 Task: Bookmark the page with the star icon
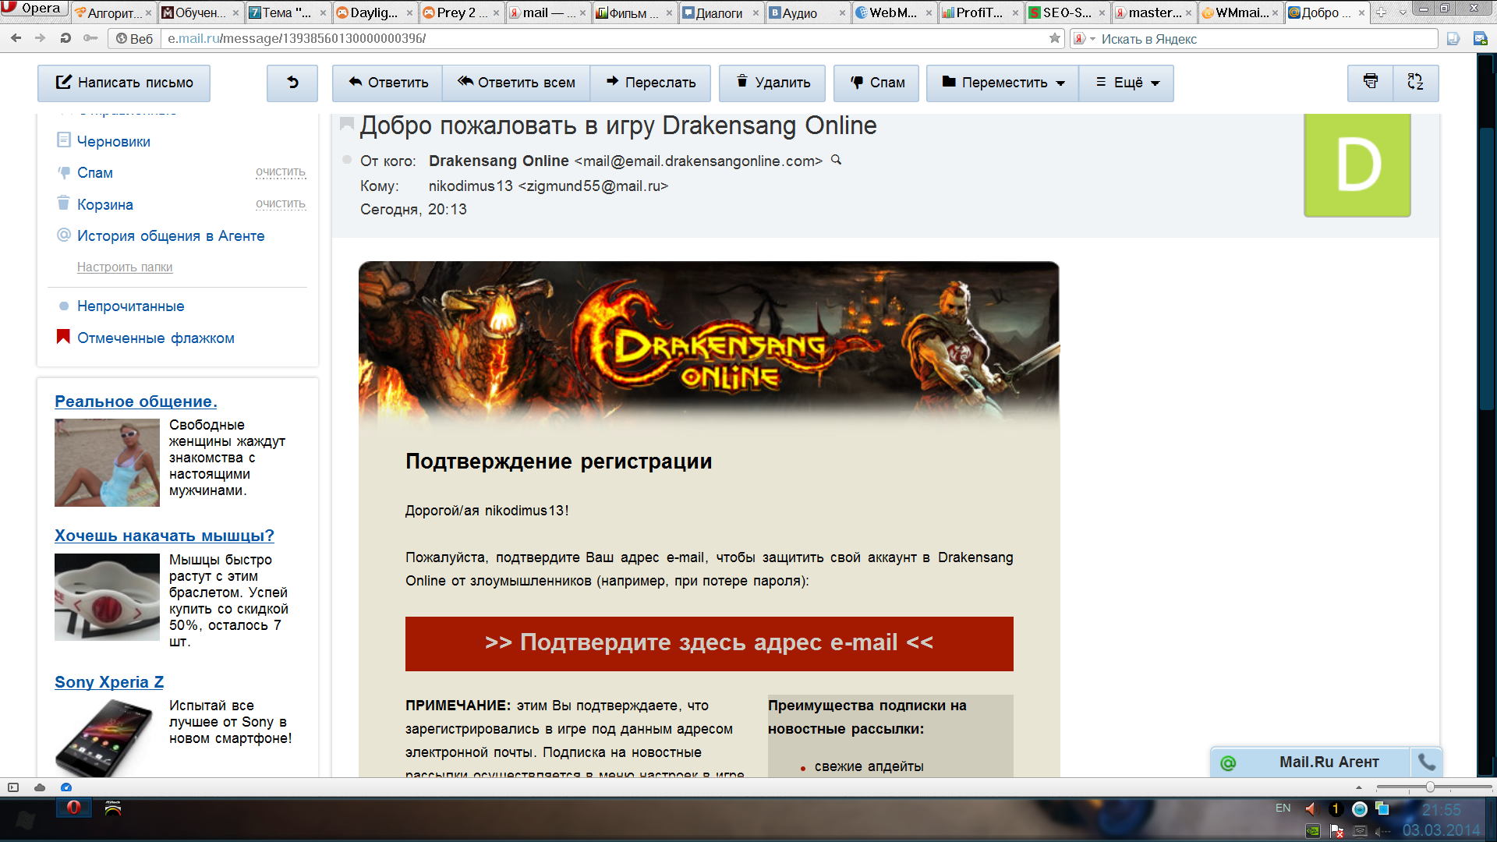(x=1055, y=38)
